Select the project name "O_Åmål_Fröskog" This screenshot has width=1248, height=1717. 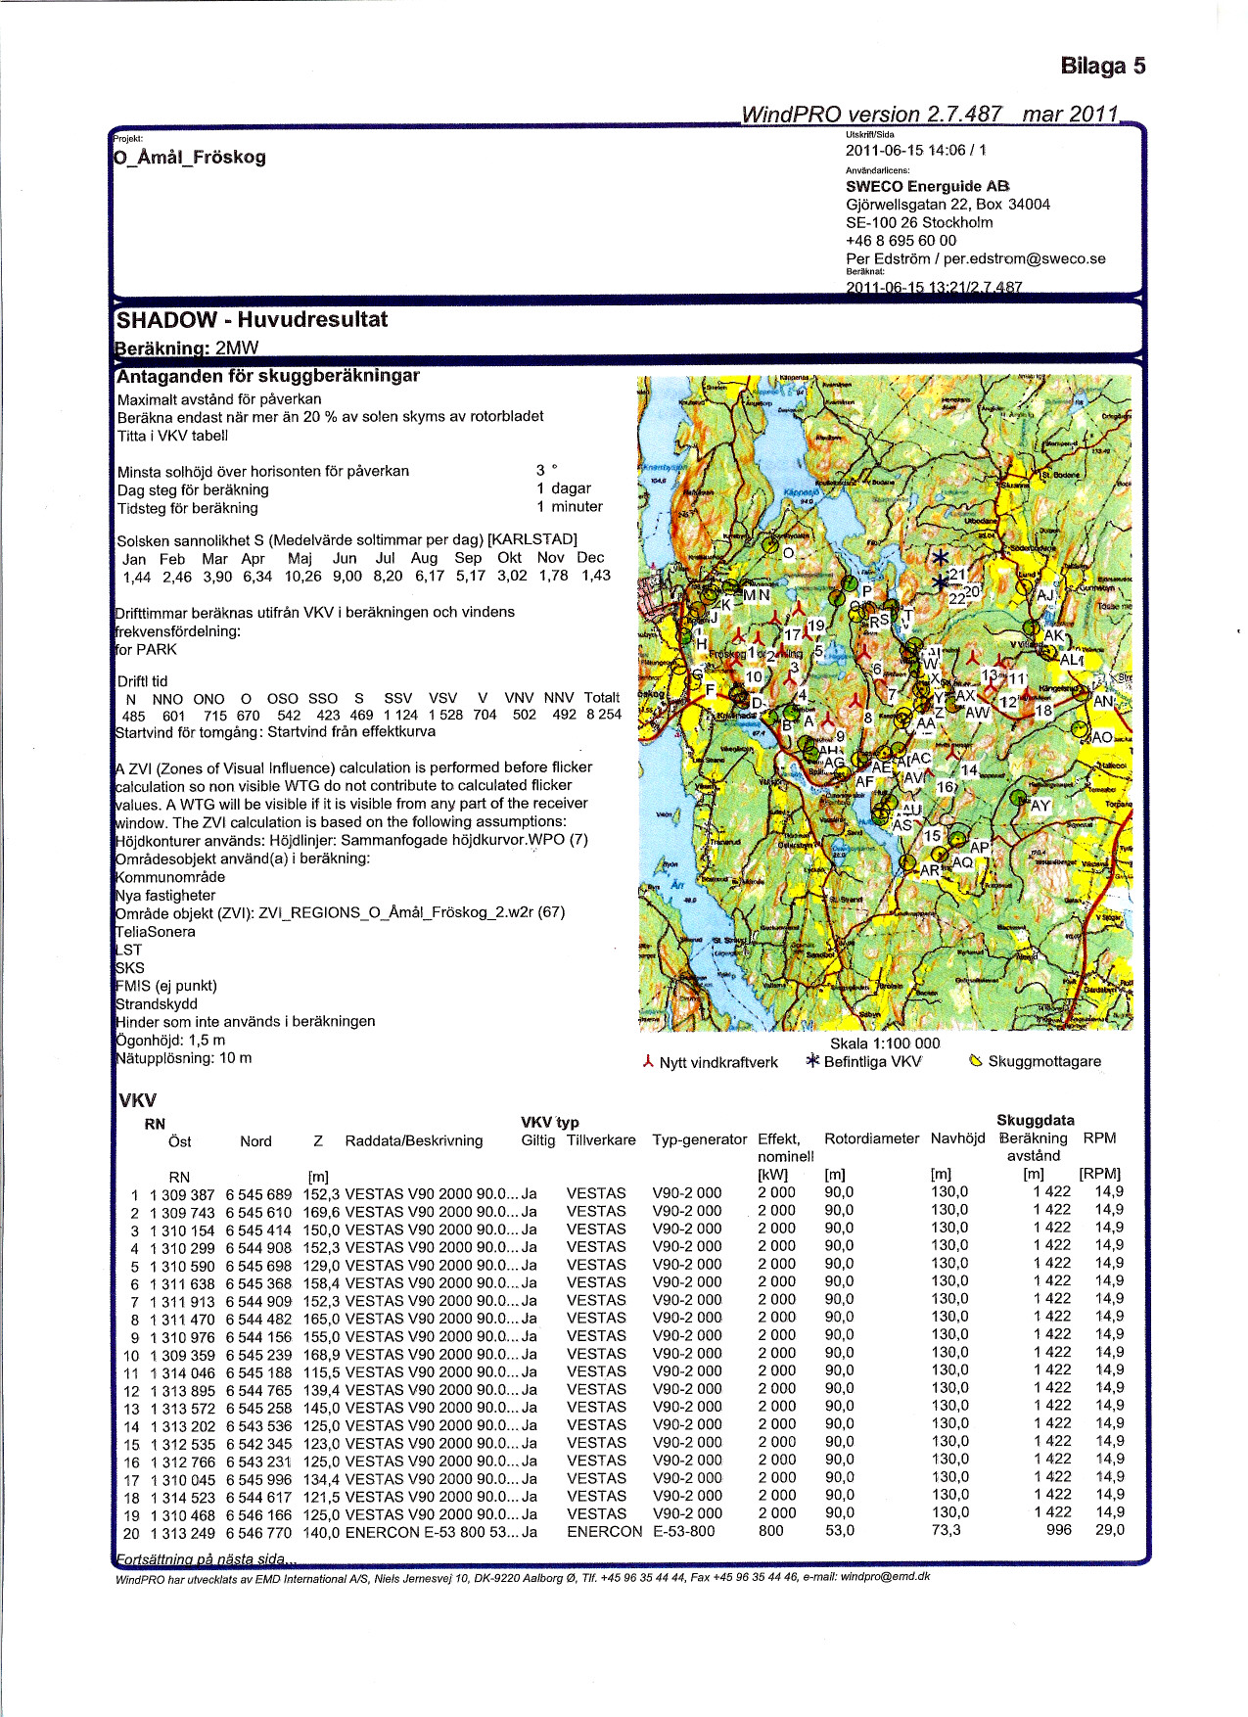coord(190,157)
